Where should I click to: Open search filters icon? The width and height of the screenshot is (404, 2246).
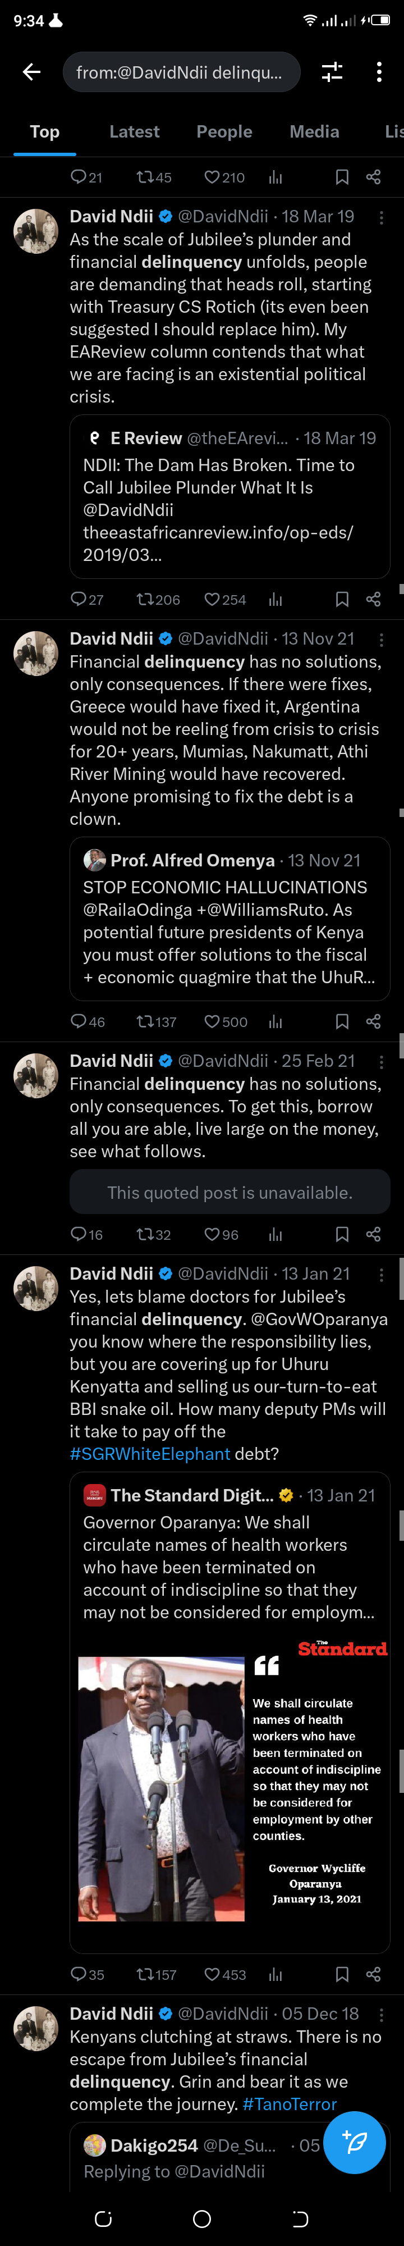pos(332,72)
